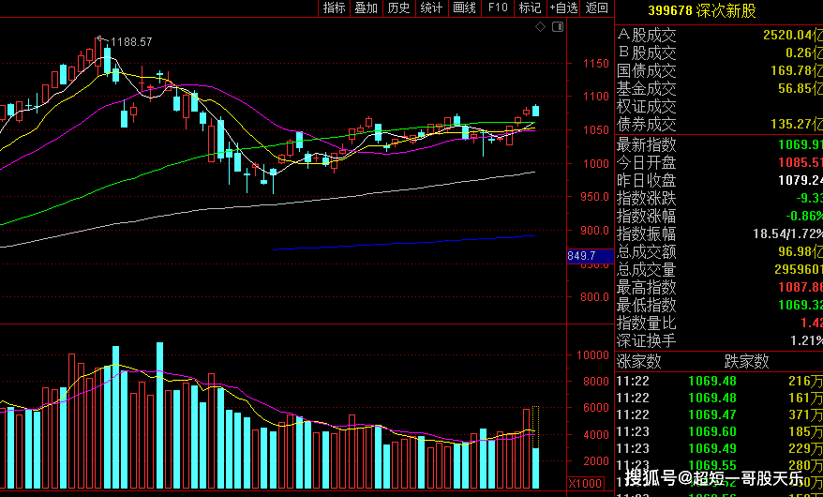Click the 最新指数 value 1069.91
This screenshot has width=823, height=497.
pyautogui.click(x=801, y=144)
